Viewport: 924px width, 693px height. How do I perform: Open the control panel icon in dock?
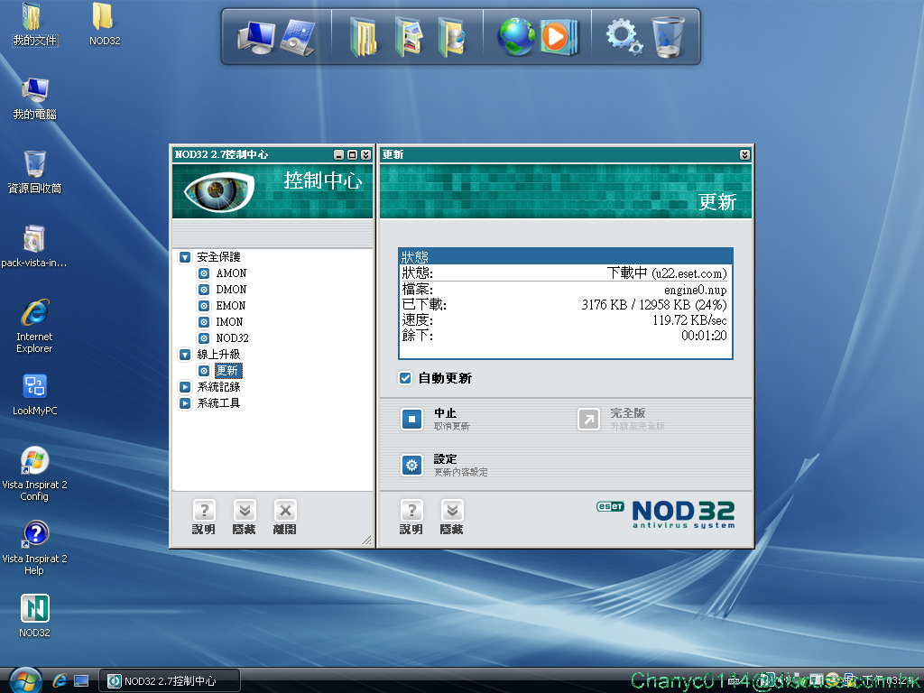click(298, 38)
